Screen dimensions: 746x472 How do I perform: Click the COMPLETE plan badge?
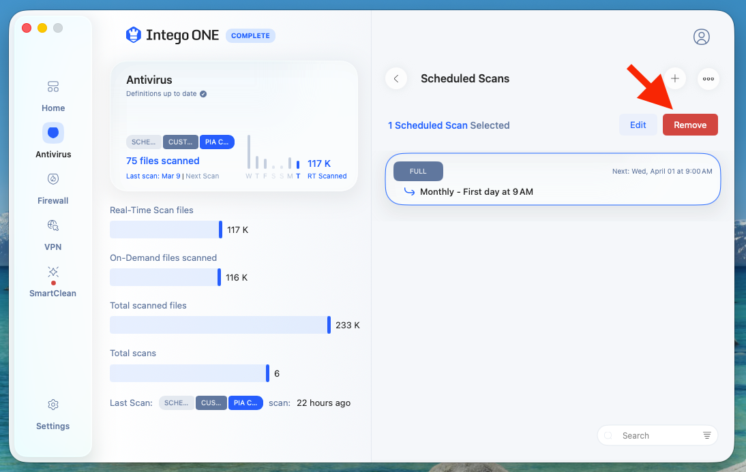250,35
